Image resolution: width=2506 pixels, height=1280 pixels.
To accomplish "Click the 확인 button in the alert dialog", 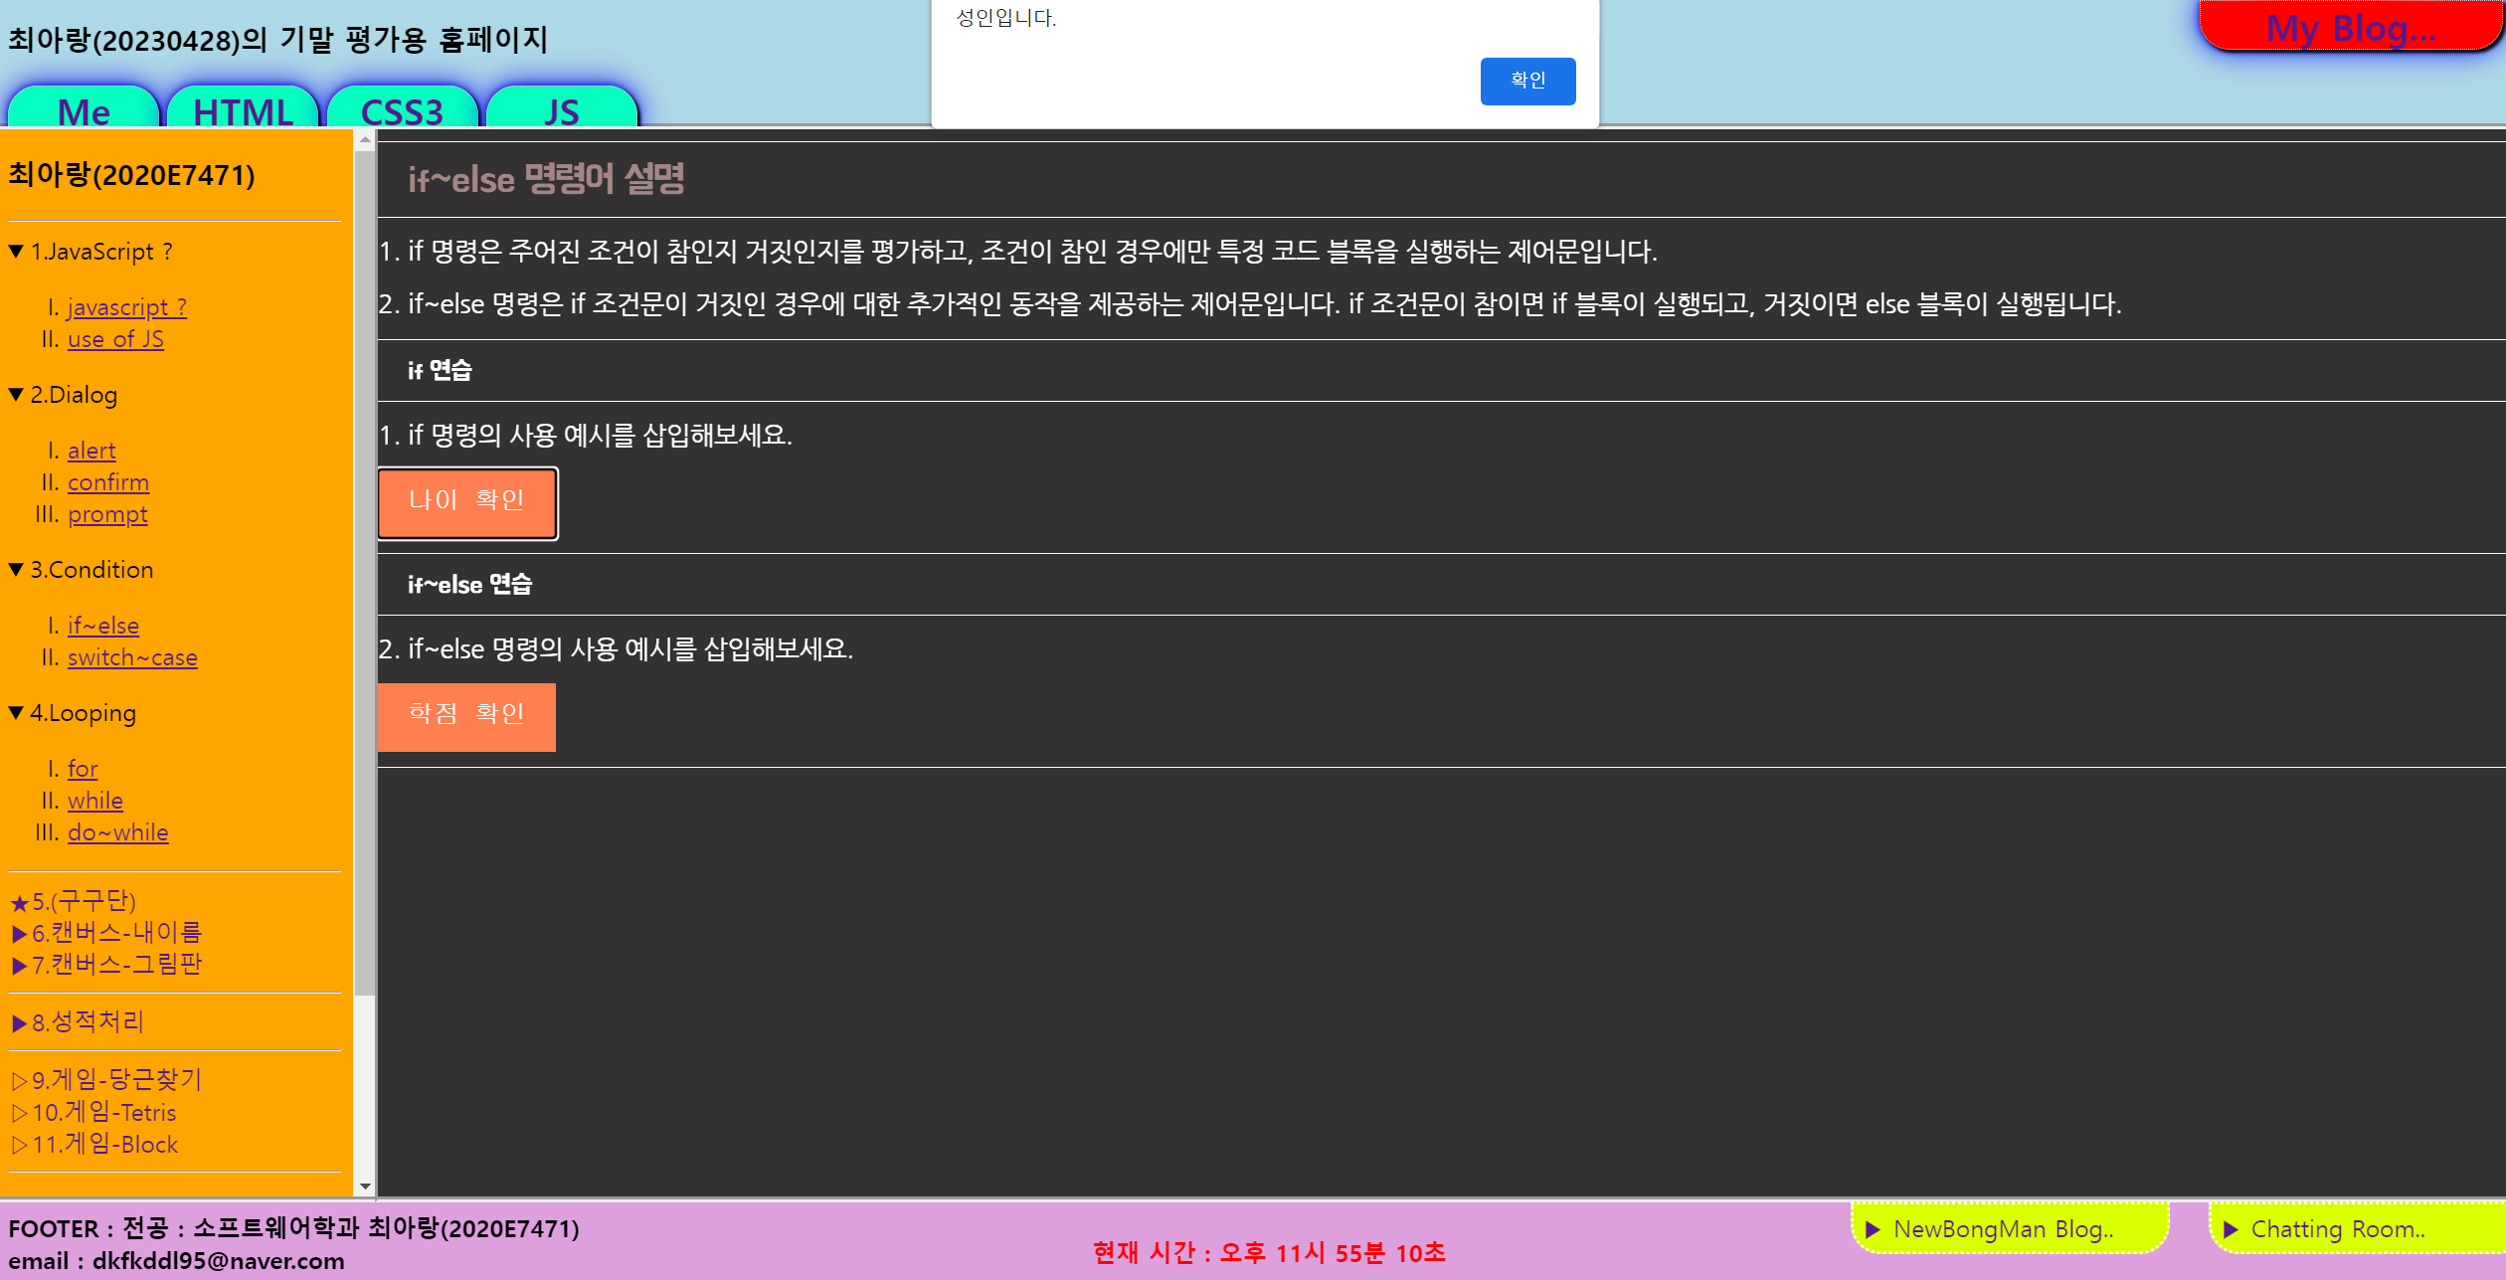I will [1526, 81].
